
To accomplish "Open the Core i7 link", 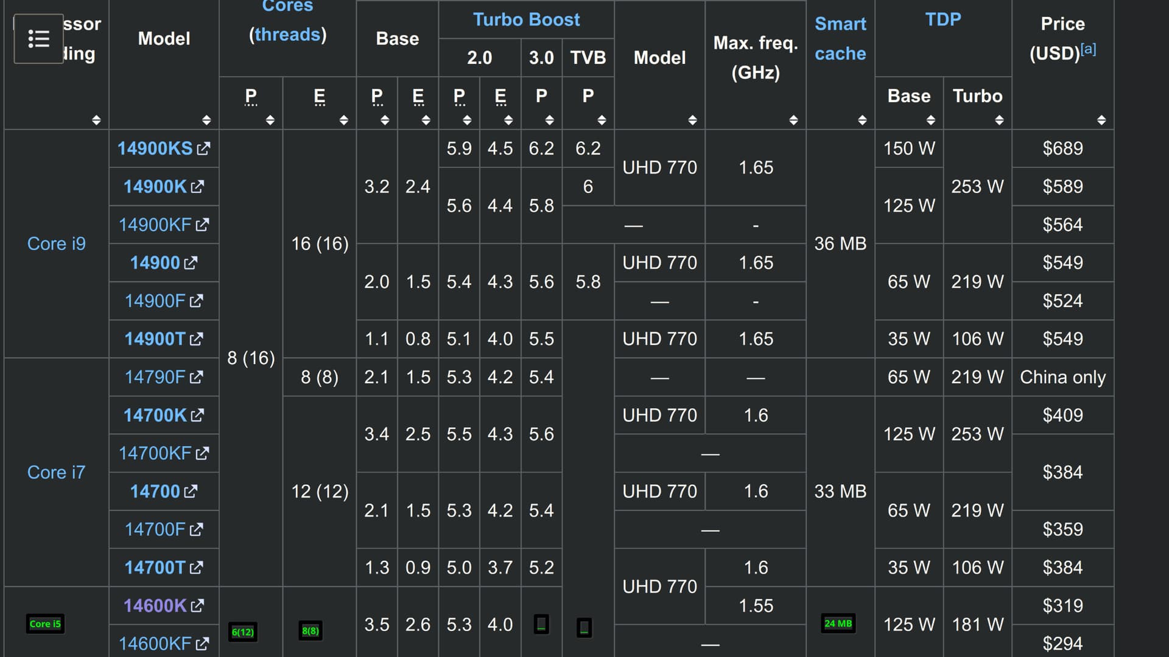I will pos(56,473).
